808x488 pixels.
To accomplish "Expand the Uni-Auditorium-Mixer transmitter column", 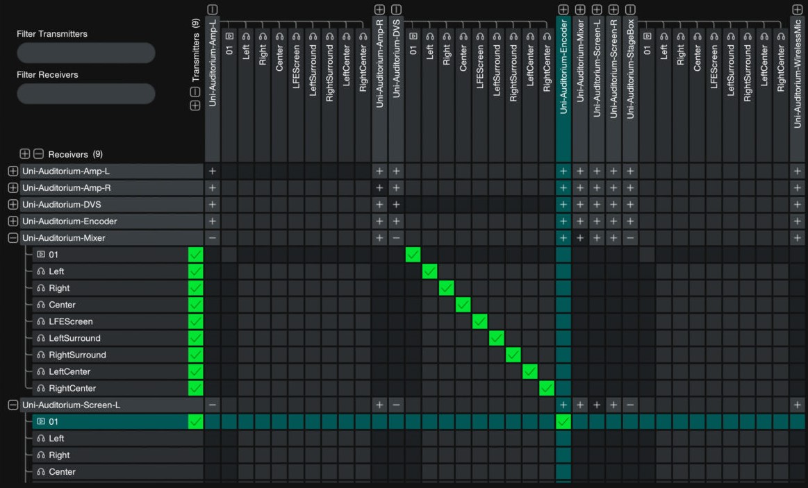I will [579, 9].
